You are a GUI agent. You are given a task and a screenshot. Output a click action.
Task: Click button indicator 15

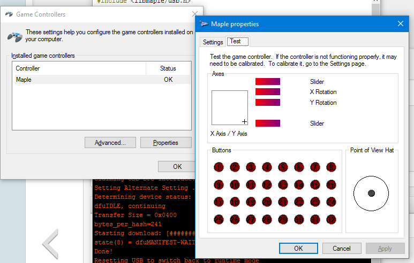pos(315,185)
